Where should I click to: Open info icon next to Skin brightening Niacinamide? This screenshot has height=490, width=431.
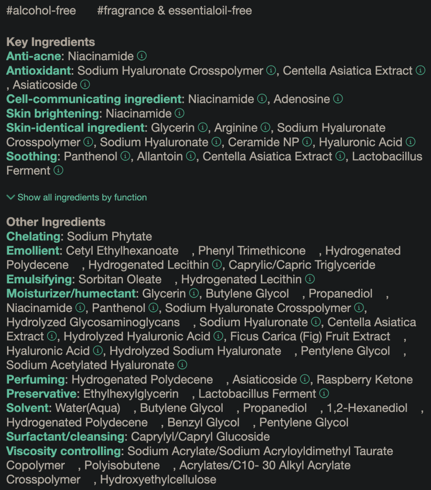click(179, 113)
